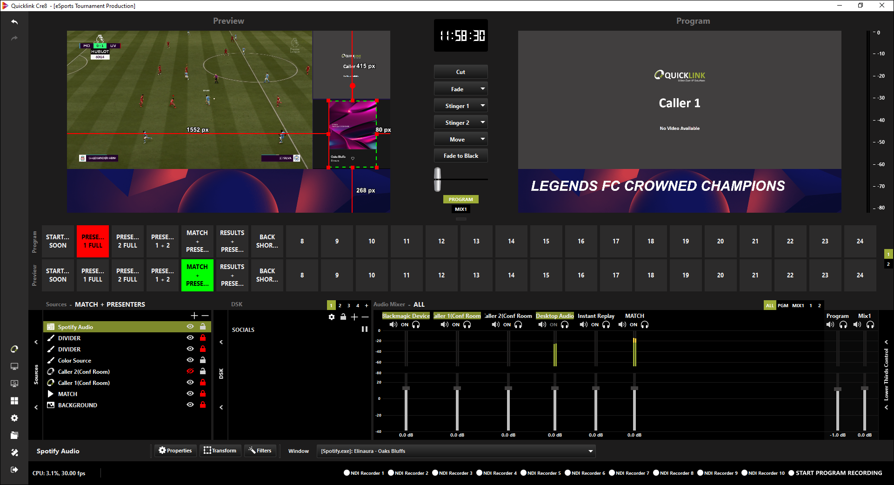The image size is (894, 485).
Task: Mute the Desktop Audio speaker icon
Action: pyautogui.click(x=542, y=325)
